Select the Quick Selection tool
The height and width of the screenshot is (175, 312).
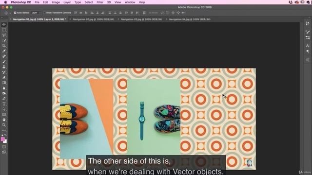[4, 41]
